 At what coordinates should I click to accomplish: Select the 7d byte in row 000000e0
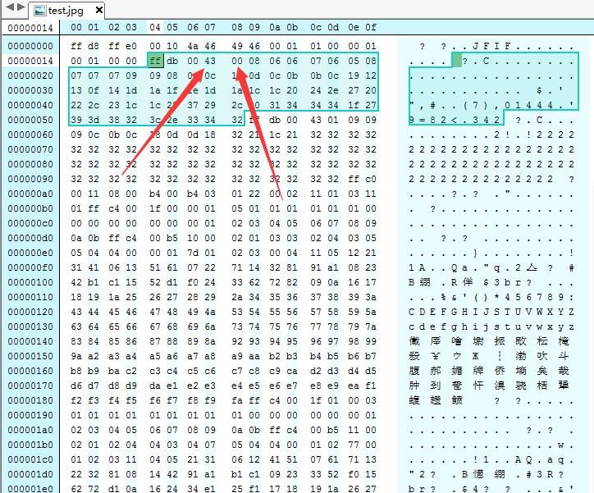point(193,253)
